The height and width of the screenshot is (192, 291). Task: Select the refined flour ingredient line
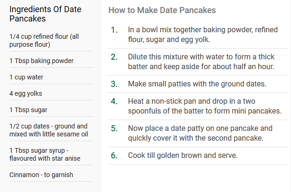[x=44, y=41]
